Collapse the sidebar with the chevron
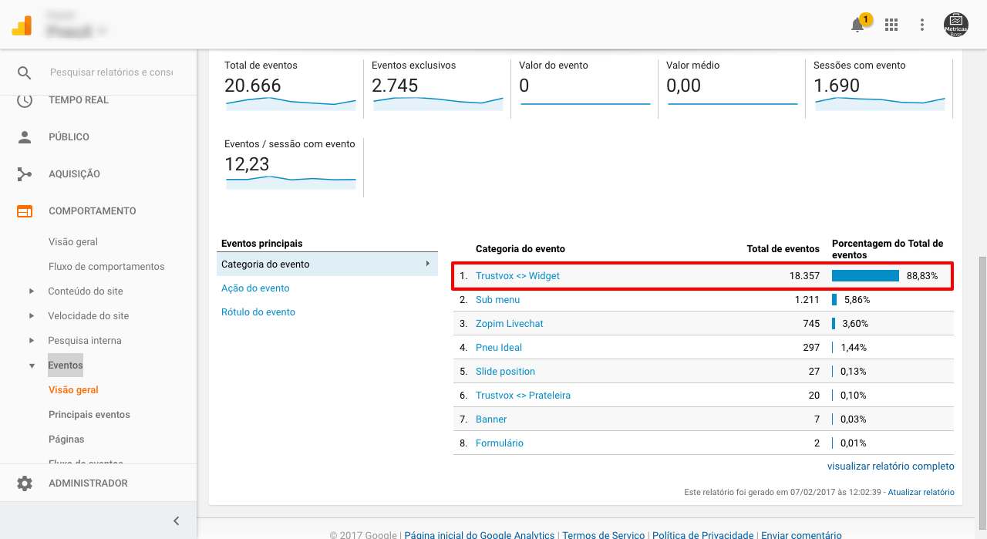The width and height of the screenshot is (987, 539). [176, 520]
